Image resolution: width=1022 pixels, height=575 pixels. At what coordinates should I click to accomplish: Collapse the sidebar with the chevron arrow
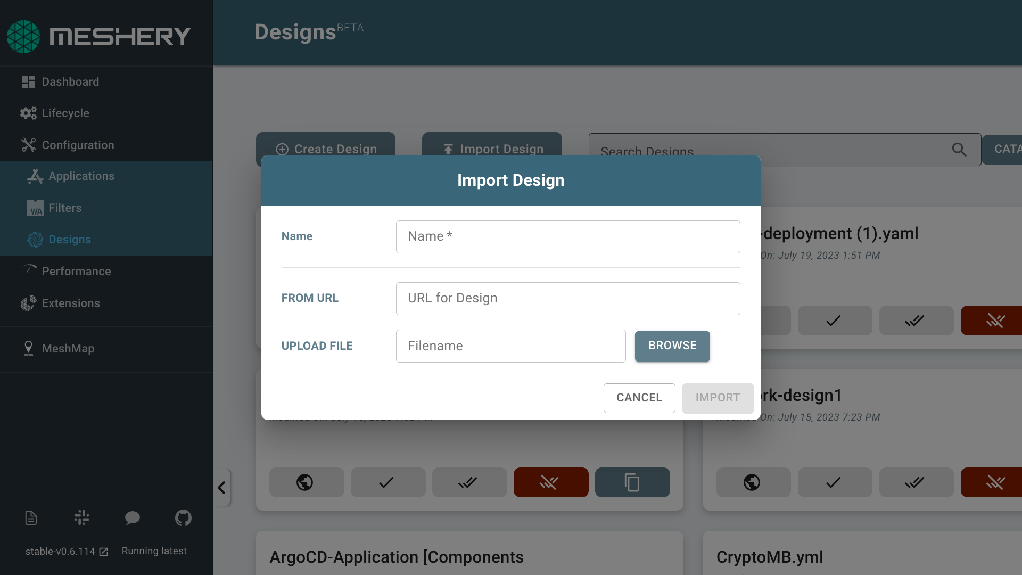(222, 488)
